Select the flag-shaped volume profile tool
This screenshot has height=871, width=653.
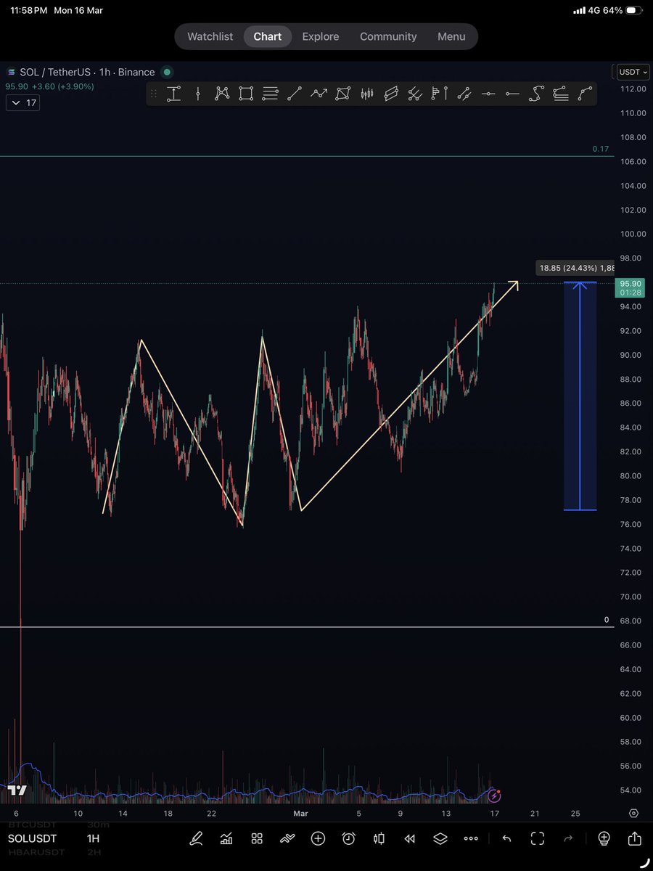(x=439, y=93)
